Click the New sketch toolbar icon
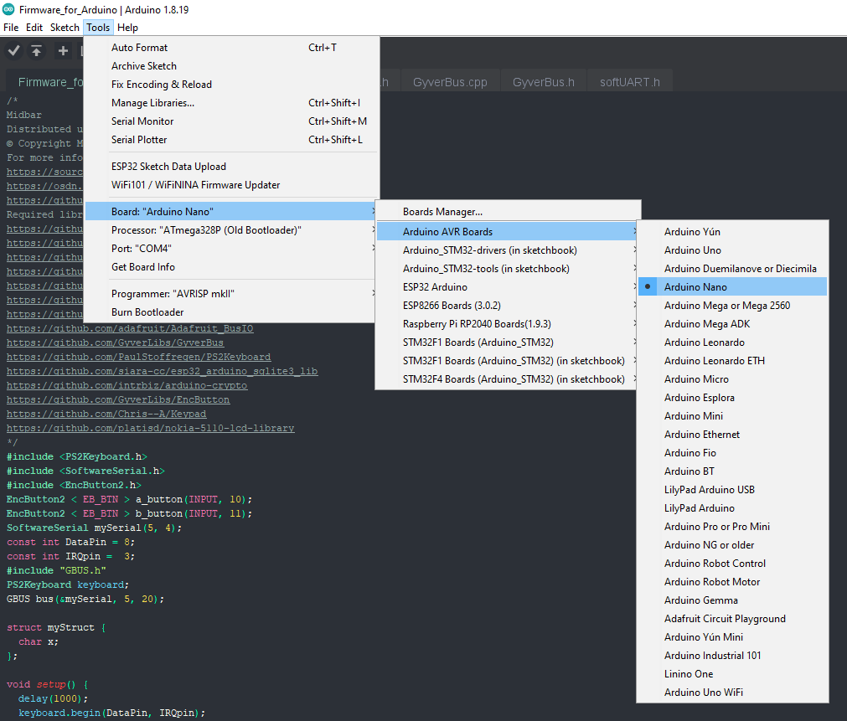Image resolution: width=847 pixels, height=721 pixels. click(63, 51)
